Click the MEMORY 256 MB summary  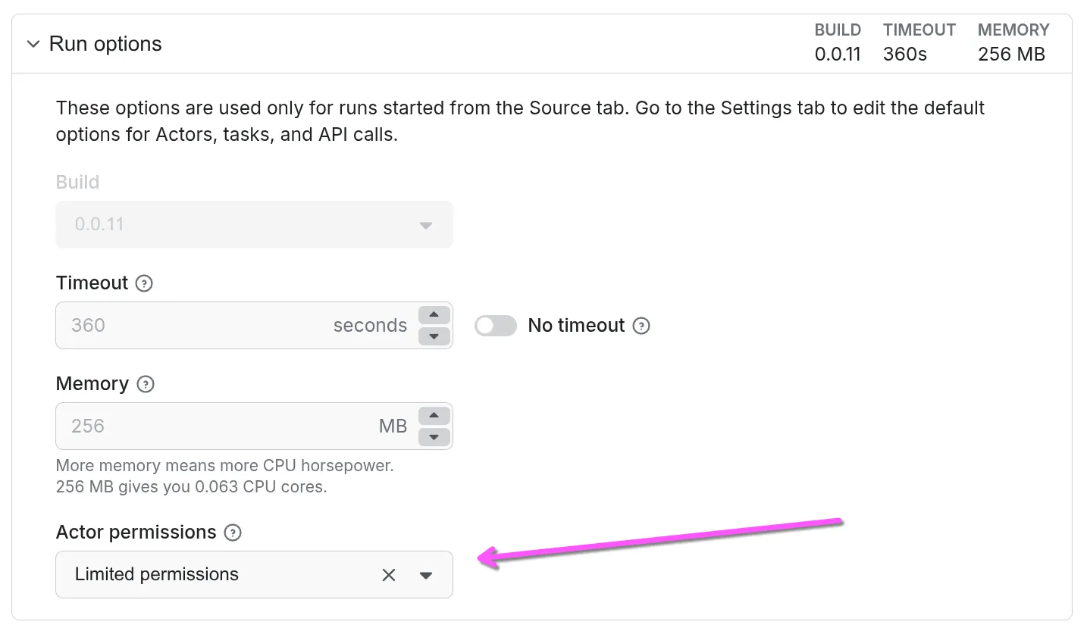point(1012,54)
